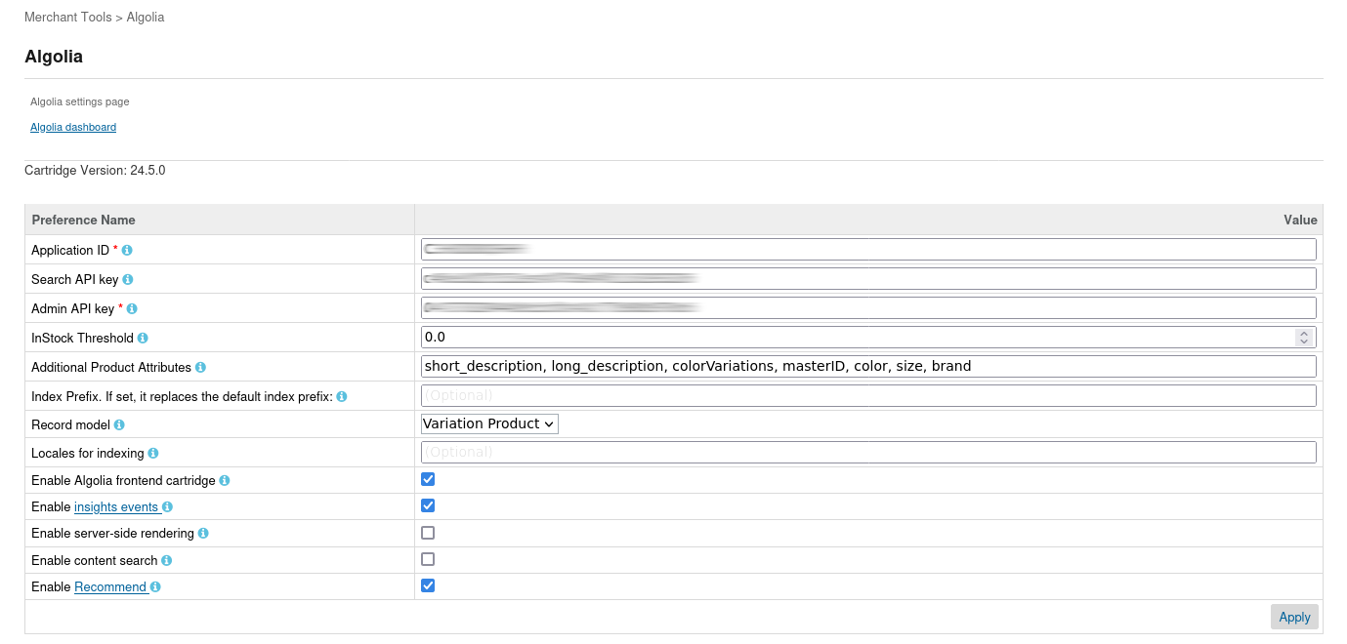1347x644 pixels.
Task: Click info icon next to Enable Recommend
Action: pos(155,587)
